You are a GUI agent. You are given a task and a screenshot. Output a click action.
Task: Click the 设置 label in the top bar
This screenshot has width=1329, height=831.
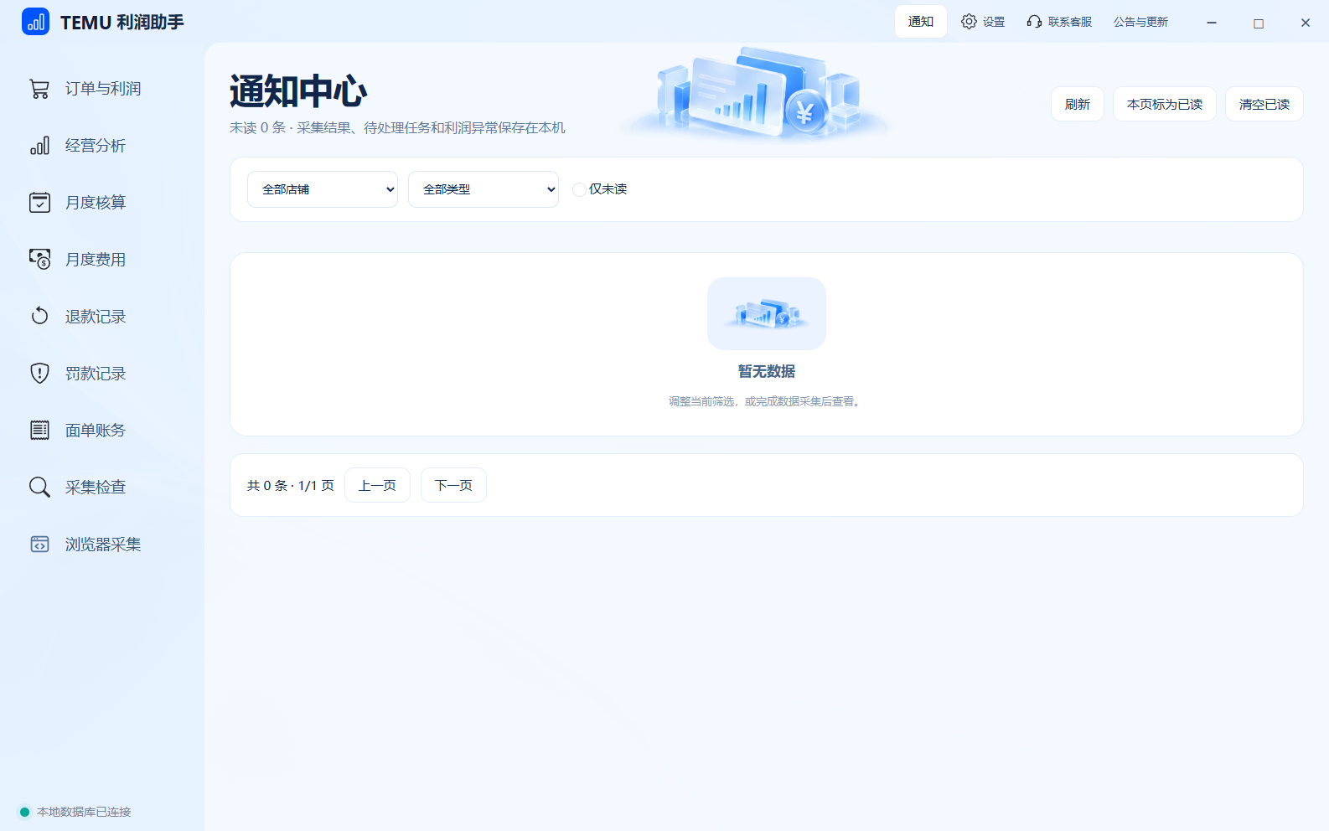coord(994,22)
